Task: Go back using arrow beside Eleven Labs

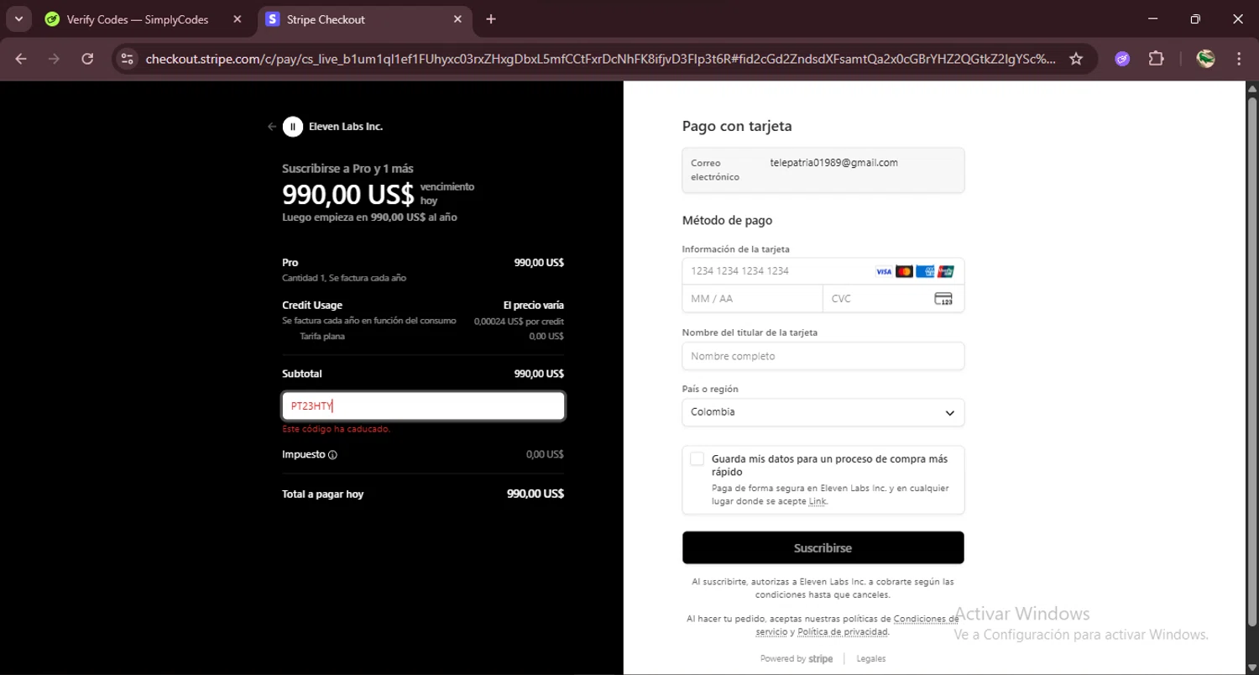Action: (x=272, y=127)
